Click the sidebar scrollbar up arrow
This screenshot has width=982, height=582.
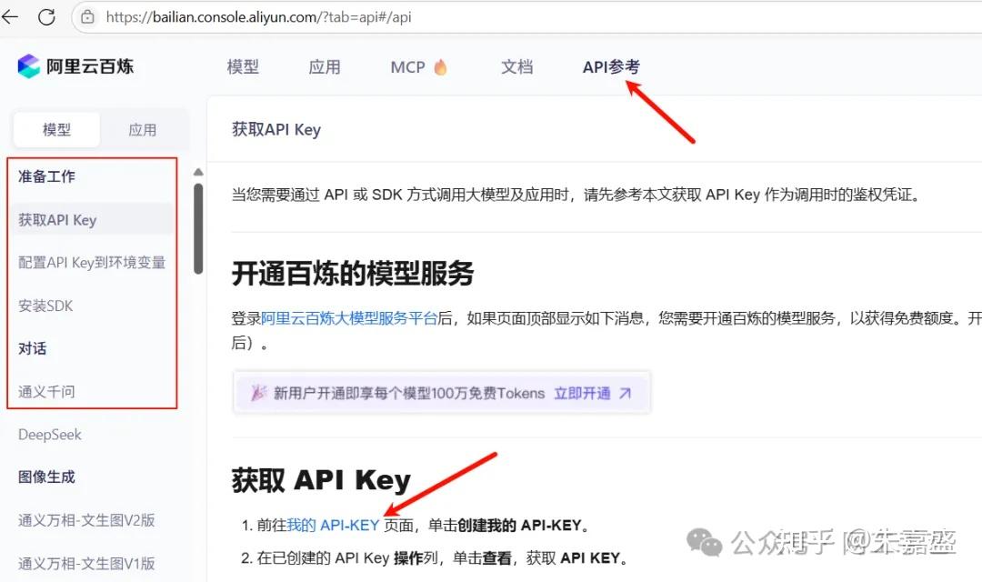pos(198,172)
